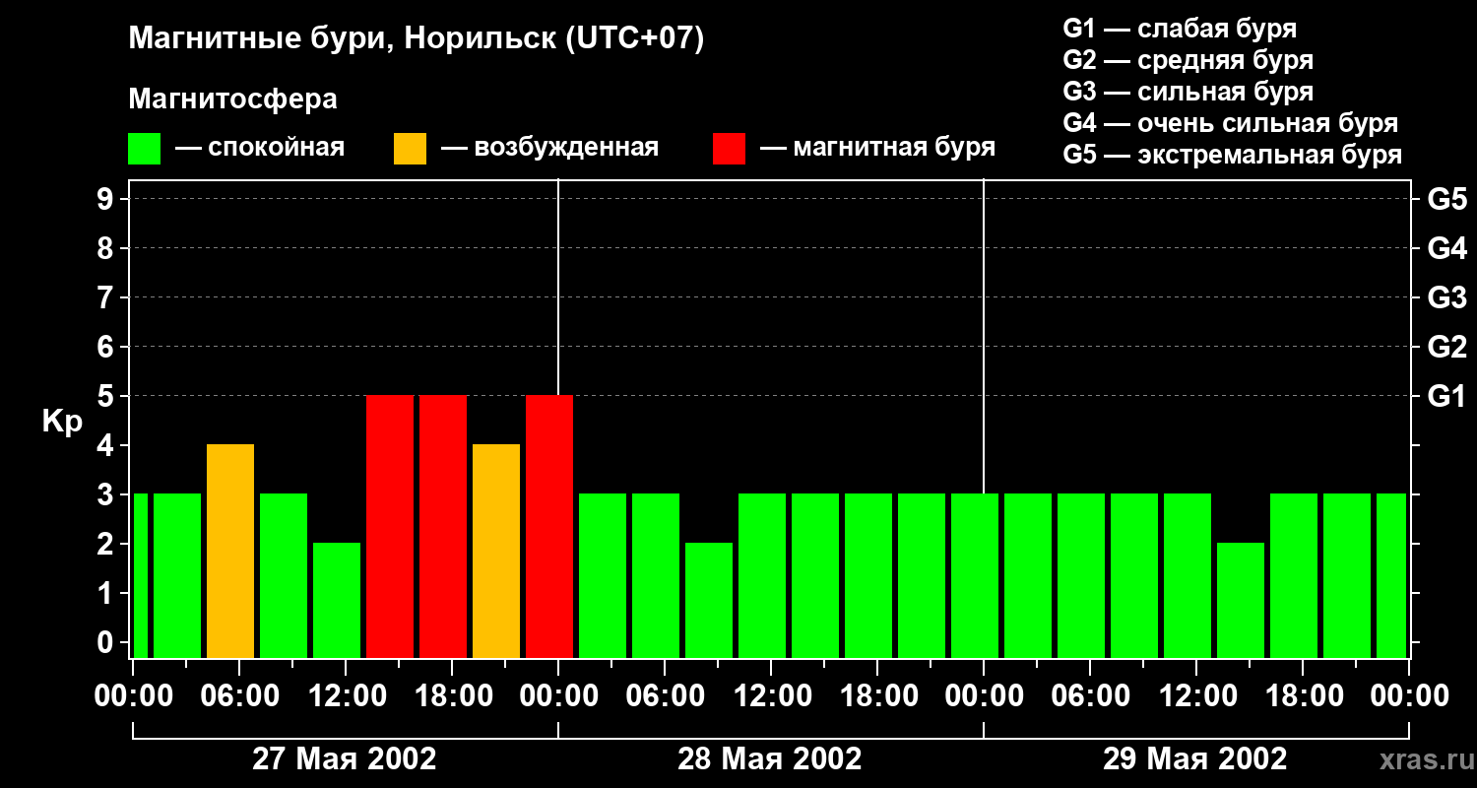Click the '06:00' time label under 27 May
1477x788 pixels.
(x=238, y=695)
